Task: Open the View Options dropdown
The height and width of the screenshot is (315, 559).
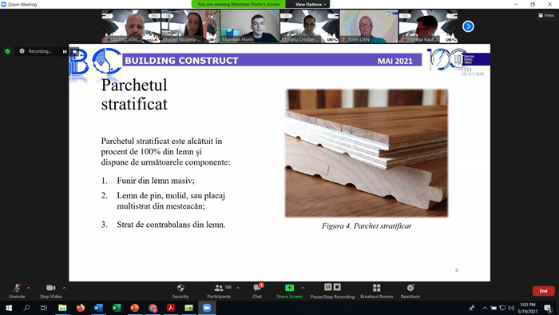Action: point(310,4)
